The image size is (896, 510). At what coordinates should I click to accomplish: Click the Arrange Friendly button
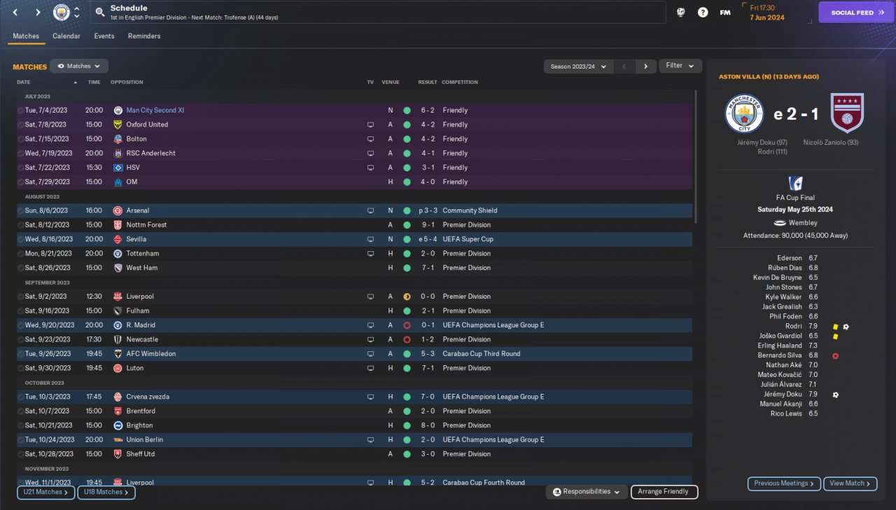[x=664, y=492]
